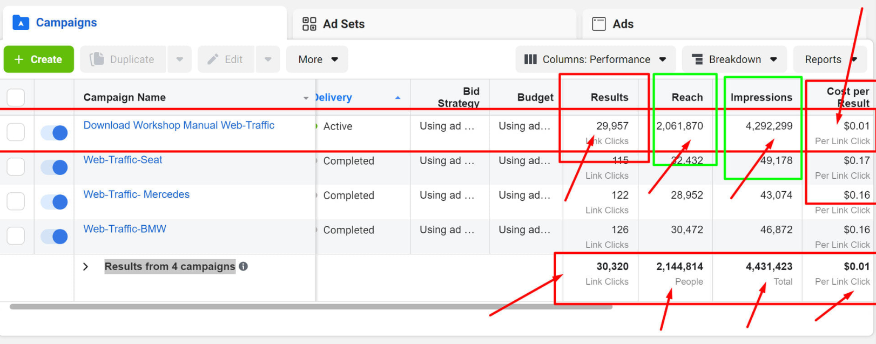This screenshot has height=344, width=876.
Task: Toggle off the Web-Traffic-Seat campaign switch
Action: [x=54, y=167]
